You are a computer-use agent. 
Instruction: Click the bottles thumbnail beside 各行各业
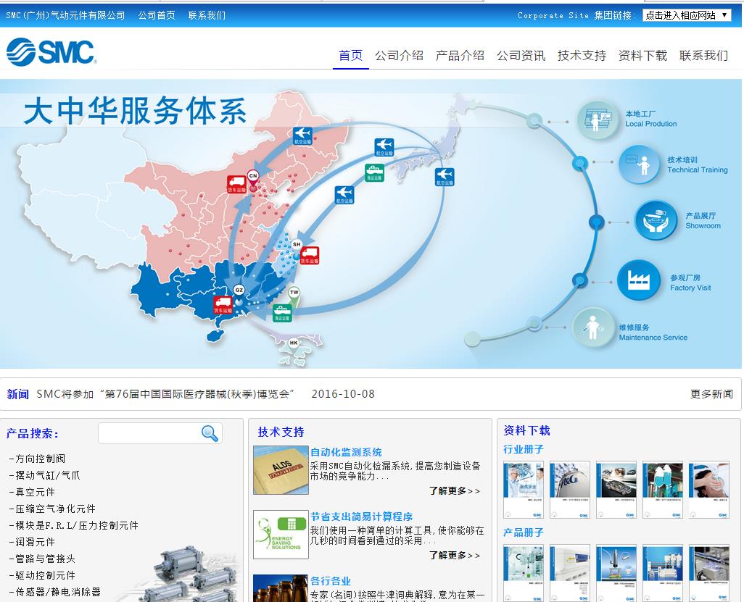click(281, 588)
